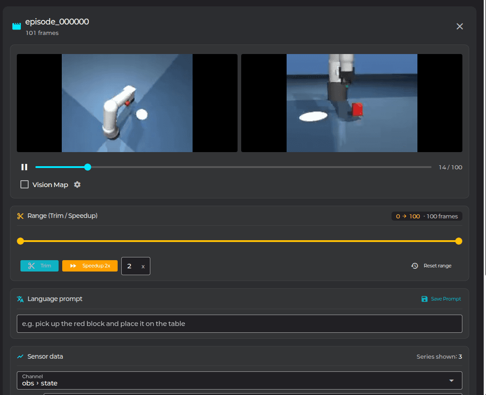Open Vision Map settings gear
Screen dimensions: 486x395
coord(77,185)
